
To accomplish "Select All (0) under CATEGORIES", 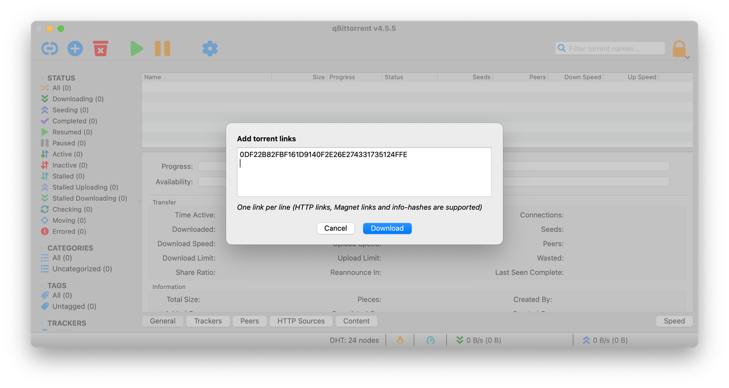I will 56,258.
